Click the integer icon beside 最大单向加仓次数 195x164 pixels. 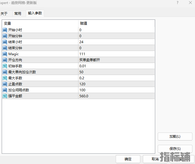coord(5,72)
